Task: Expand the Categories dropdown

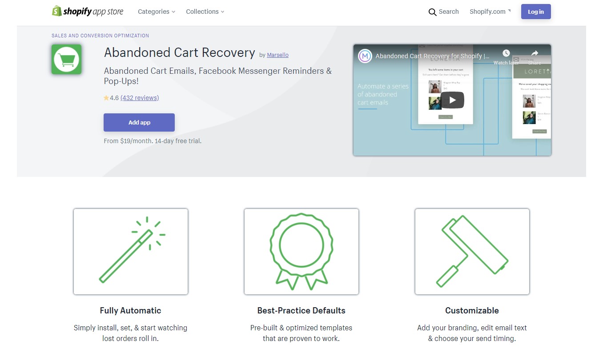Action: tap(157, 12)
